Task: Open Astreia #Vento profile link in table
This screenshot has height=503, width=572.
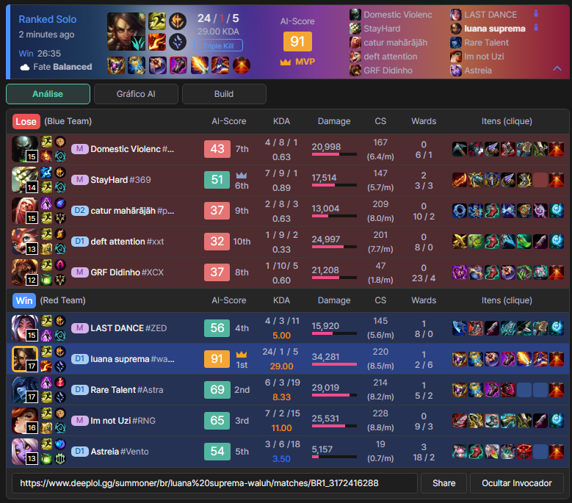Action: pyautogui.click(x=120, y=451)
